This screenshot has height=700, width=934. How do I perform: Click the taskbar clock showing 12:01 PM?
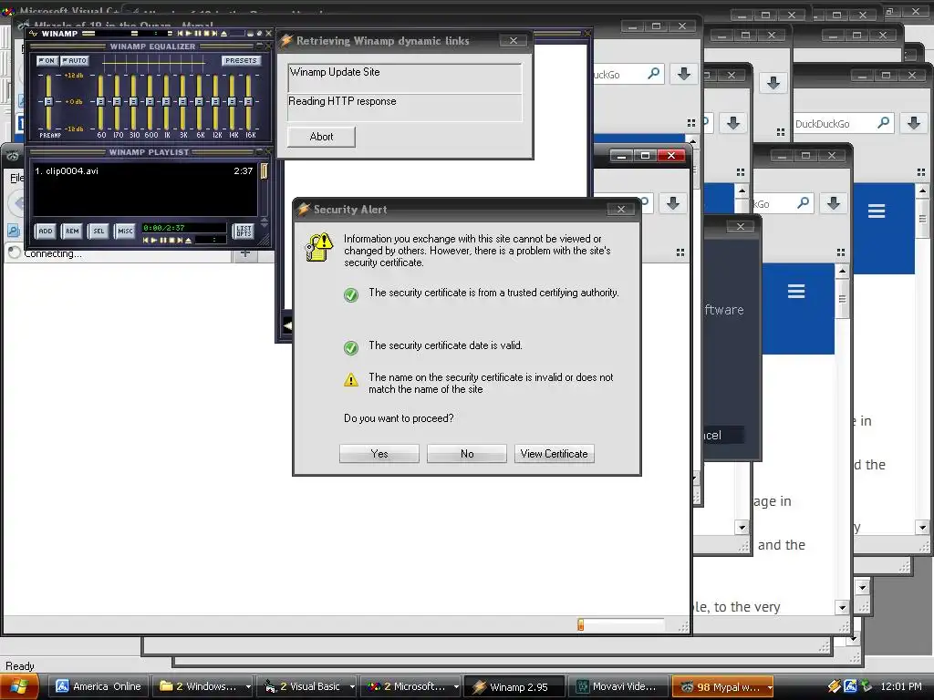pyautogui.click(x=901, y=686)
